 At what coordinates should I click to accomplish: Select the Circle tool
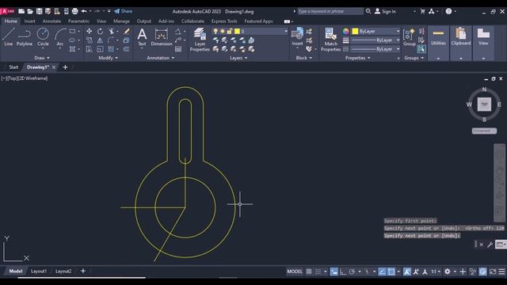pos(43,37)
